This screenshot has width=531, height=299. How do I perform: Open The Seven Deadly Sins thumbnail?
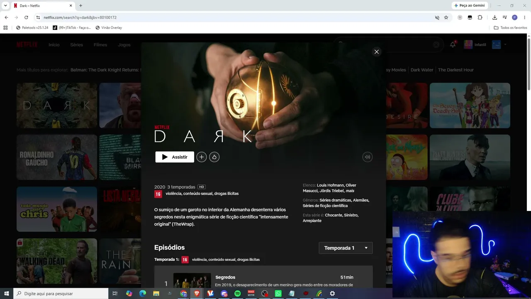[470, 105]
